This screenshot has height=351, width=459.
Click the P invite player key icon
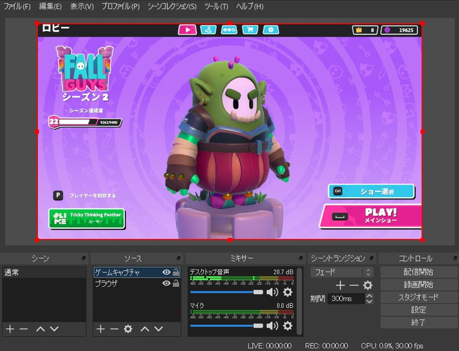point(58,195)
